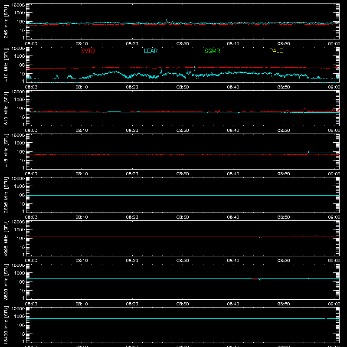
Task: Click the yellow PALE station label
Action: pos(276,51)
